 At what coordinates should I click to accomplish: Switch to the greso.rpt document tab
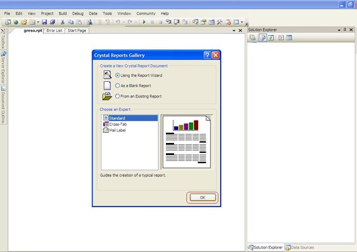[33, 30]
